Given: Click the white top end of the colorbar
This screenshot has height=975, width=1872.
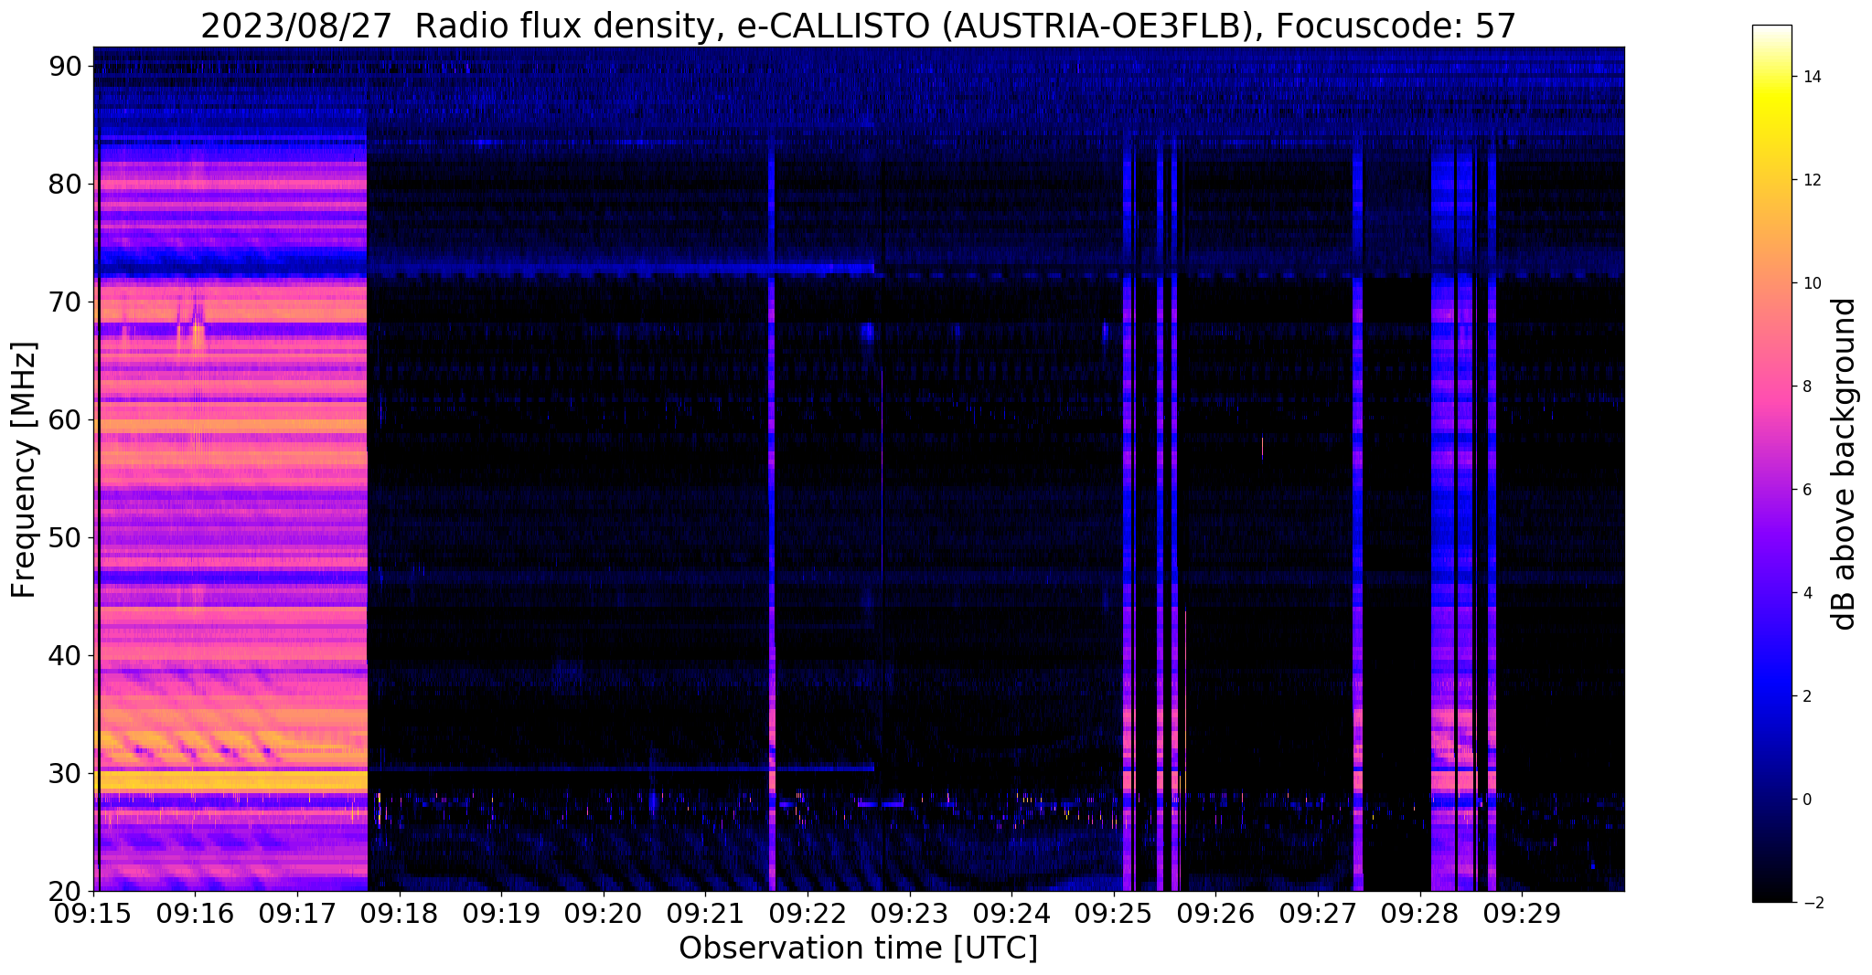Looking at the screenshot, I should [x=1771, y=30].
